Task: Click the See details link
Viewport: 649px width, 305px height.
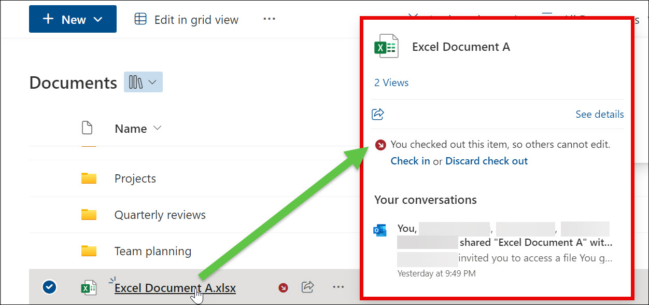Action: click(599, 114)
